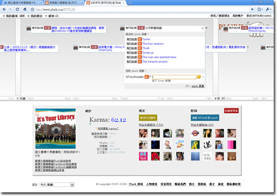Viewport: 277px width, 196px height.
Task: Click the Cycles response
Action: 146,39
